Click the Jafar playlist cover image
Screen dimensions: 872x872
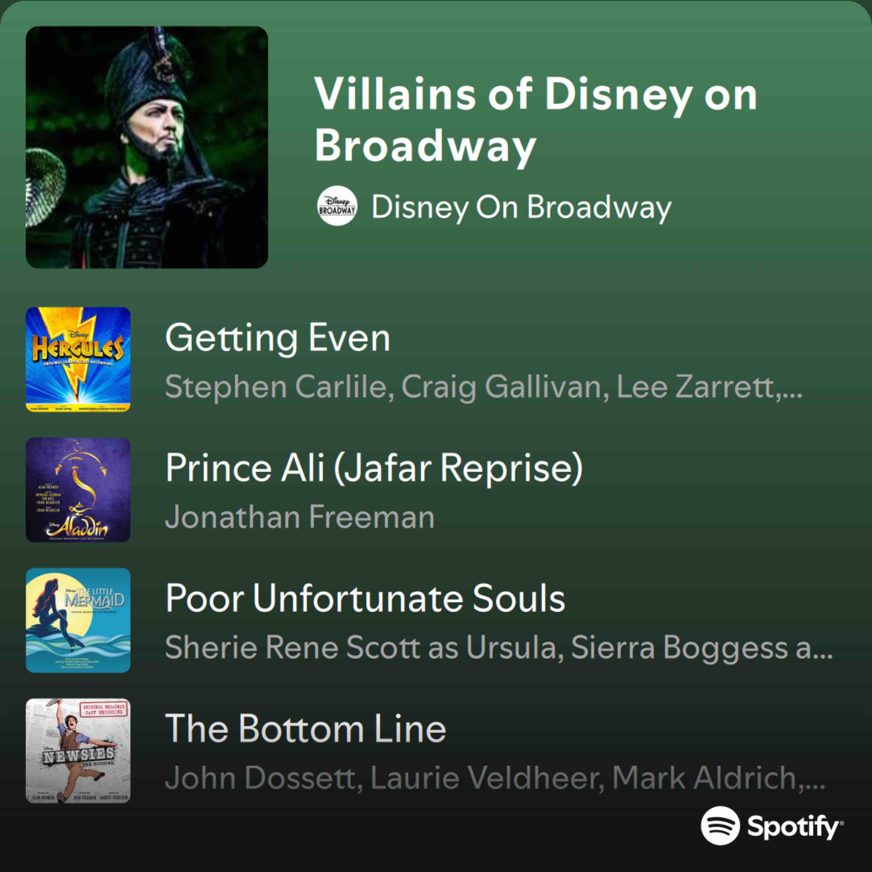point(147,147)
